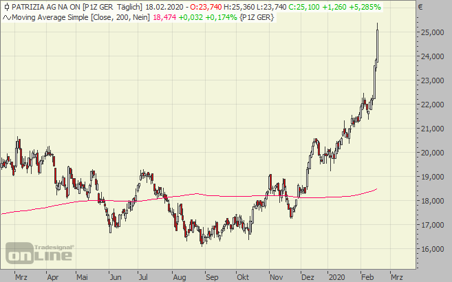The width and height of the screenshot is (452, 282).
Task: Click the high value H:25,360
Action: click(239, 7)
